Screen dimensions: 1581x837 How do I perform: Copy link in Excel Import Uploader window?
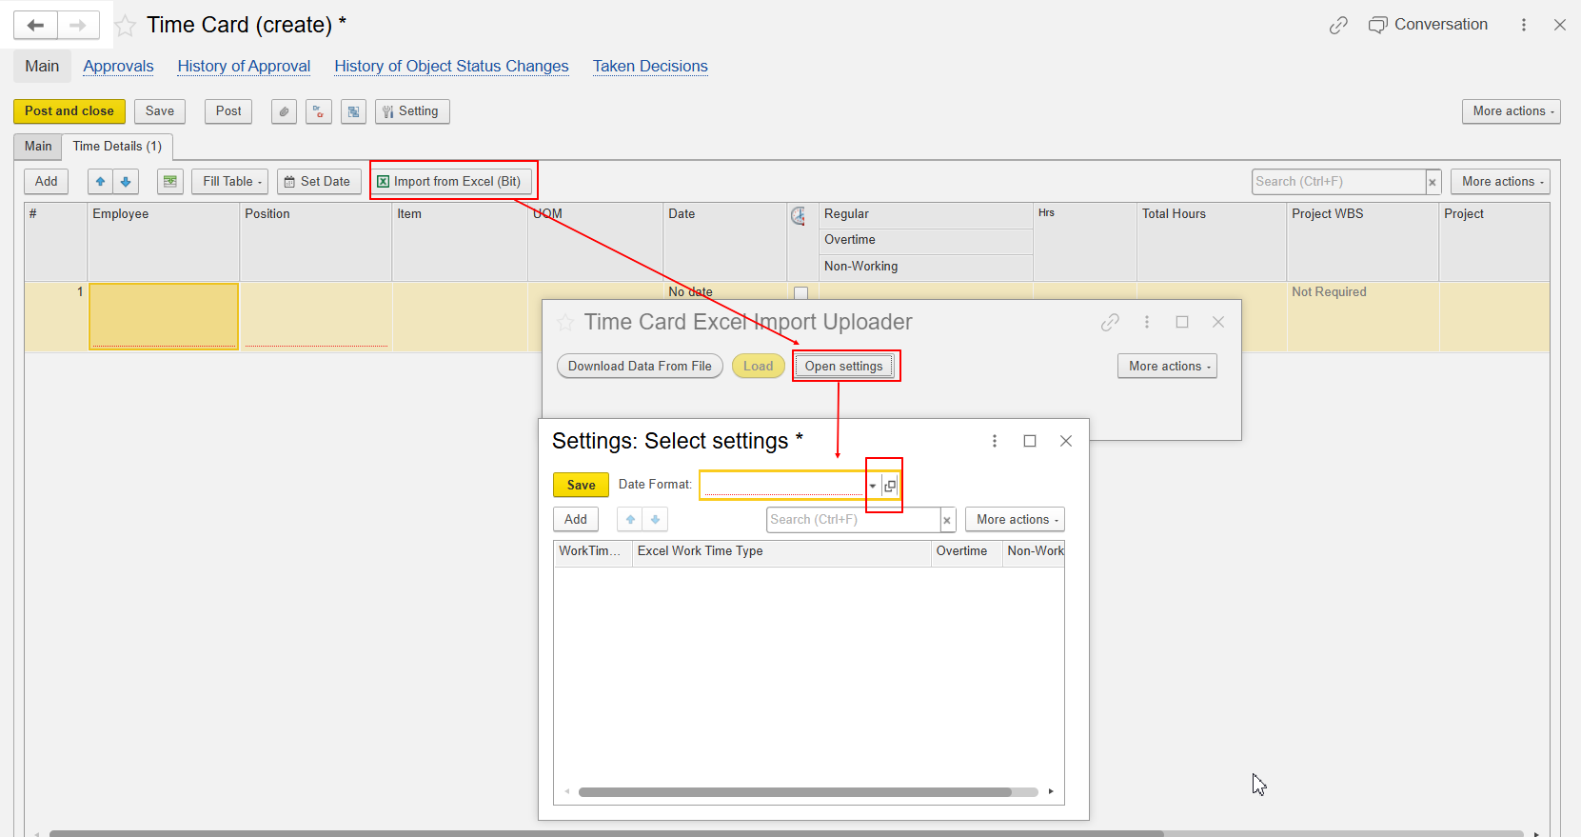[1110, 323]
